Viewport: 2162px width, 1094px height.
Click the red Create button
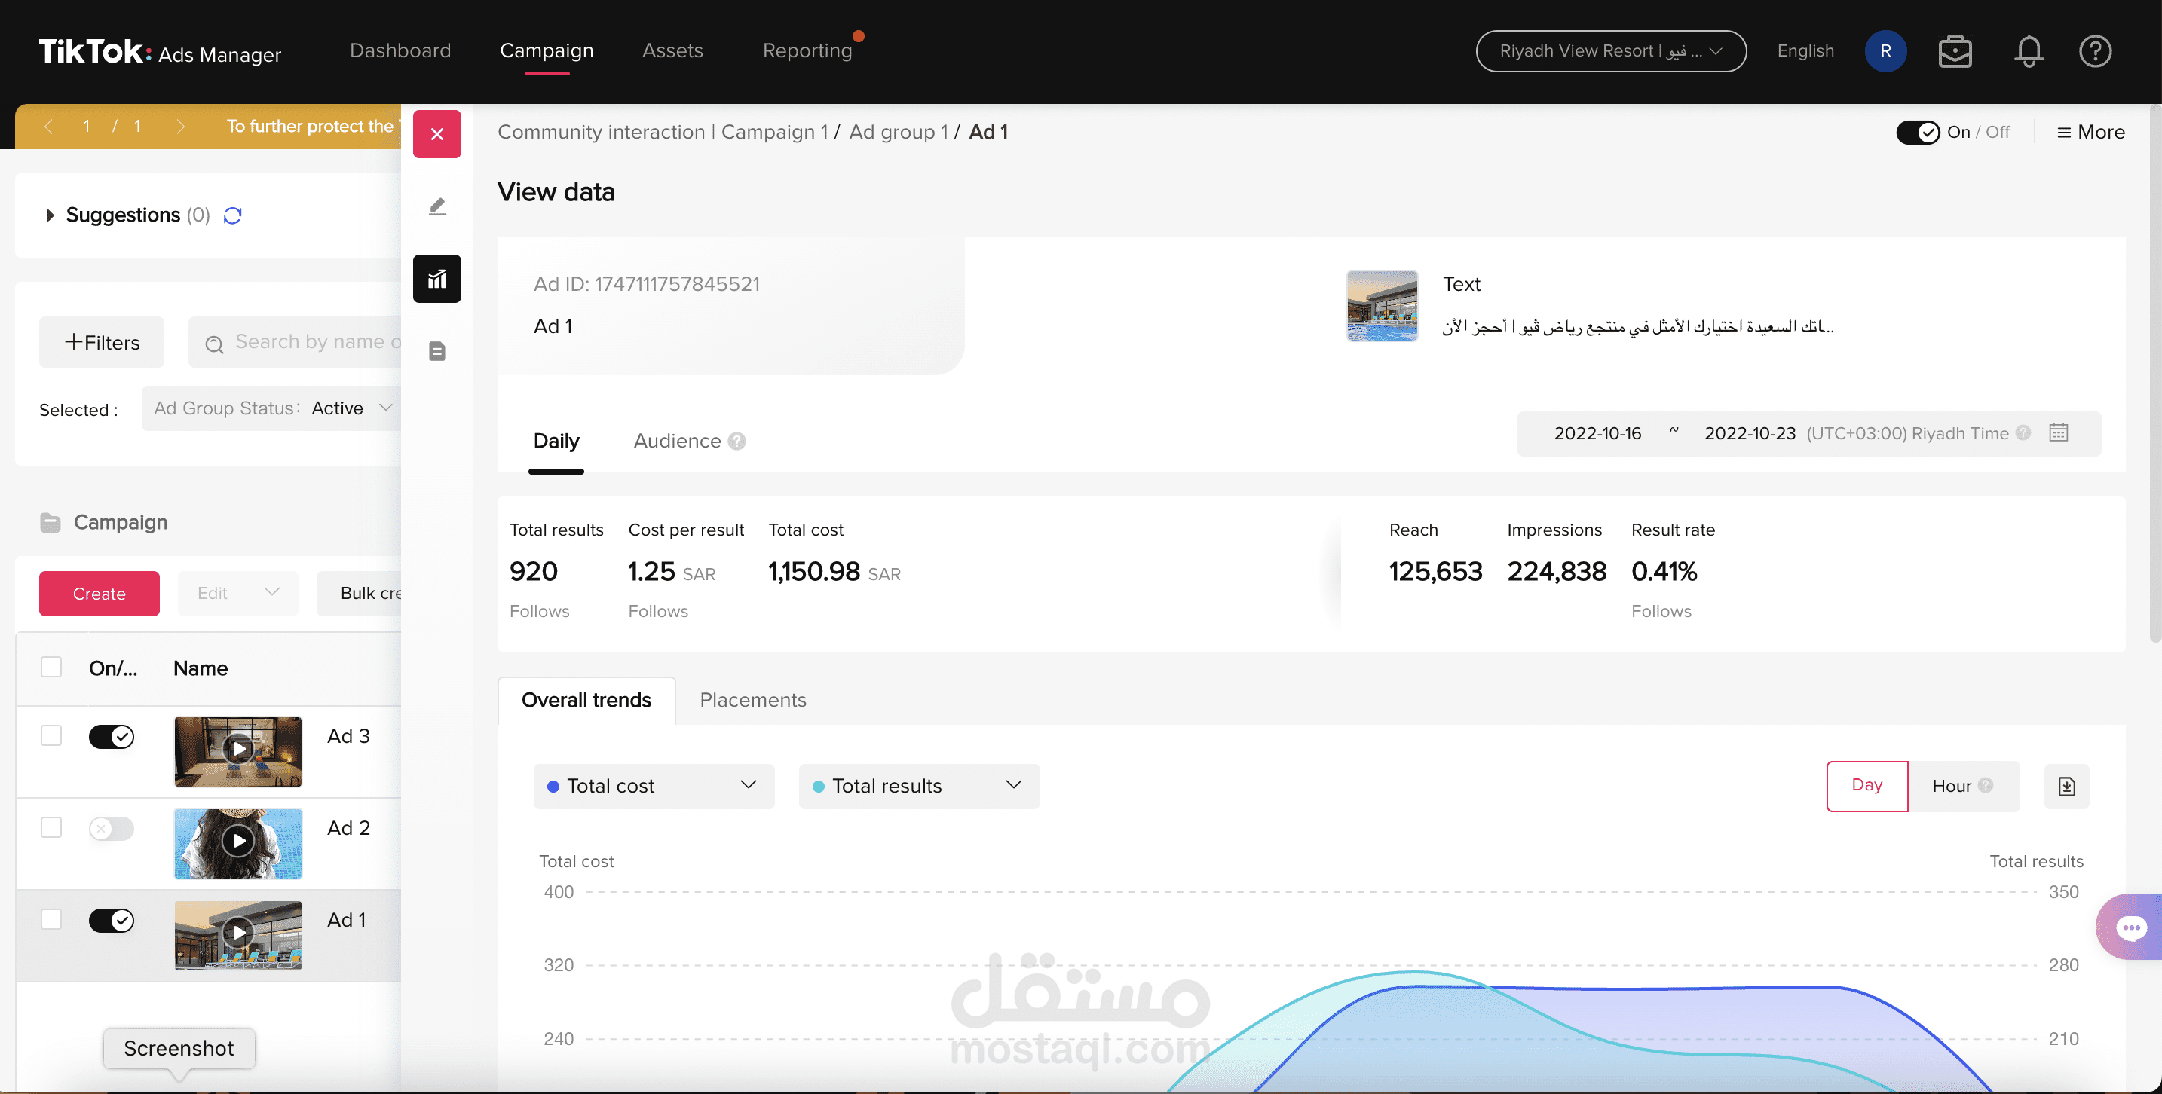pyautogui.click(x=99, y=594)
